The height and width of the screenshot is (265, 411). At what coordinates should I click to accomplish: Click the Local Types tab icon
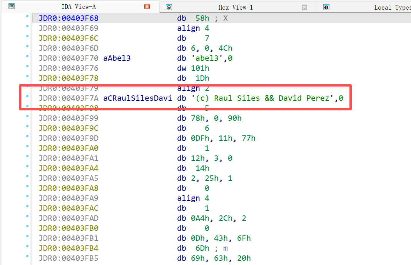tap(326, 7)
